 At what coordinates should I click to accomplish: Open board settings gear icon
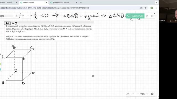[x=152, y=16]
